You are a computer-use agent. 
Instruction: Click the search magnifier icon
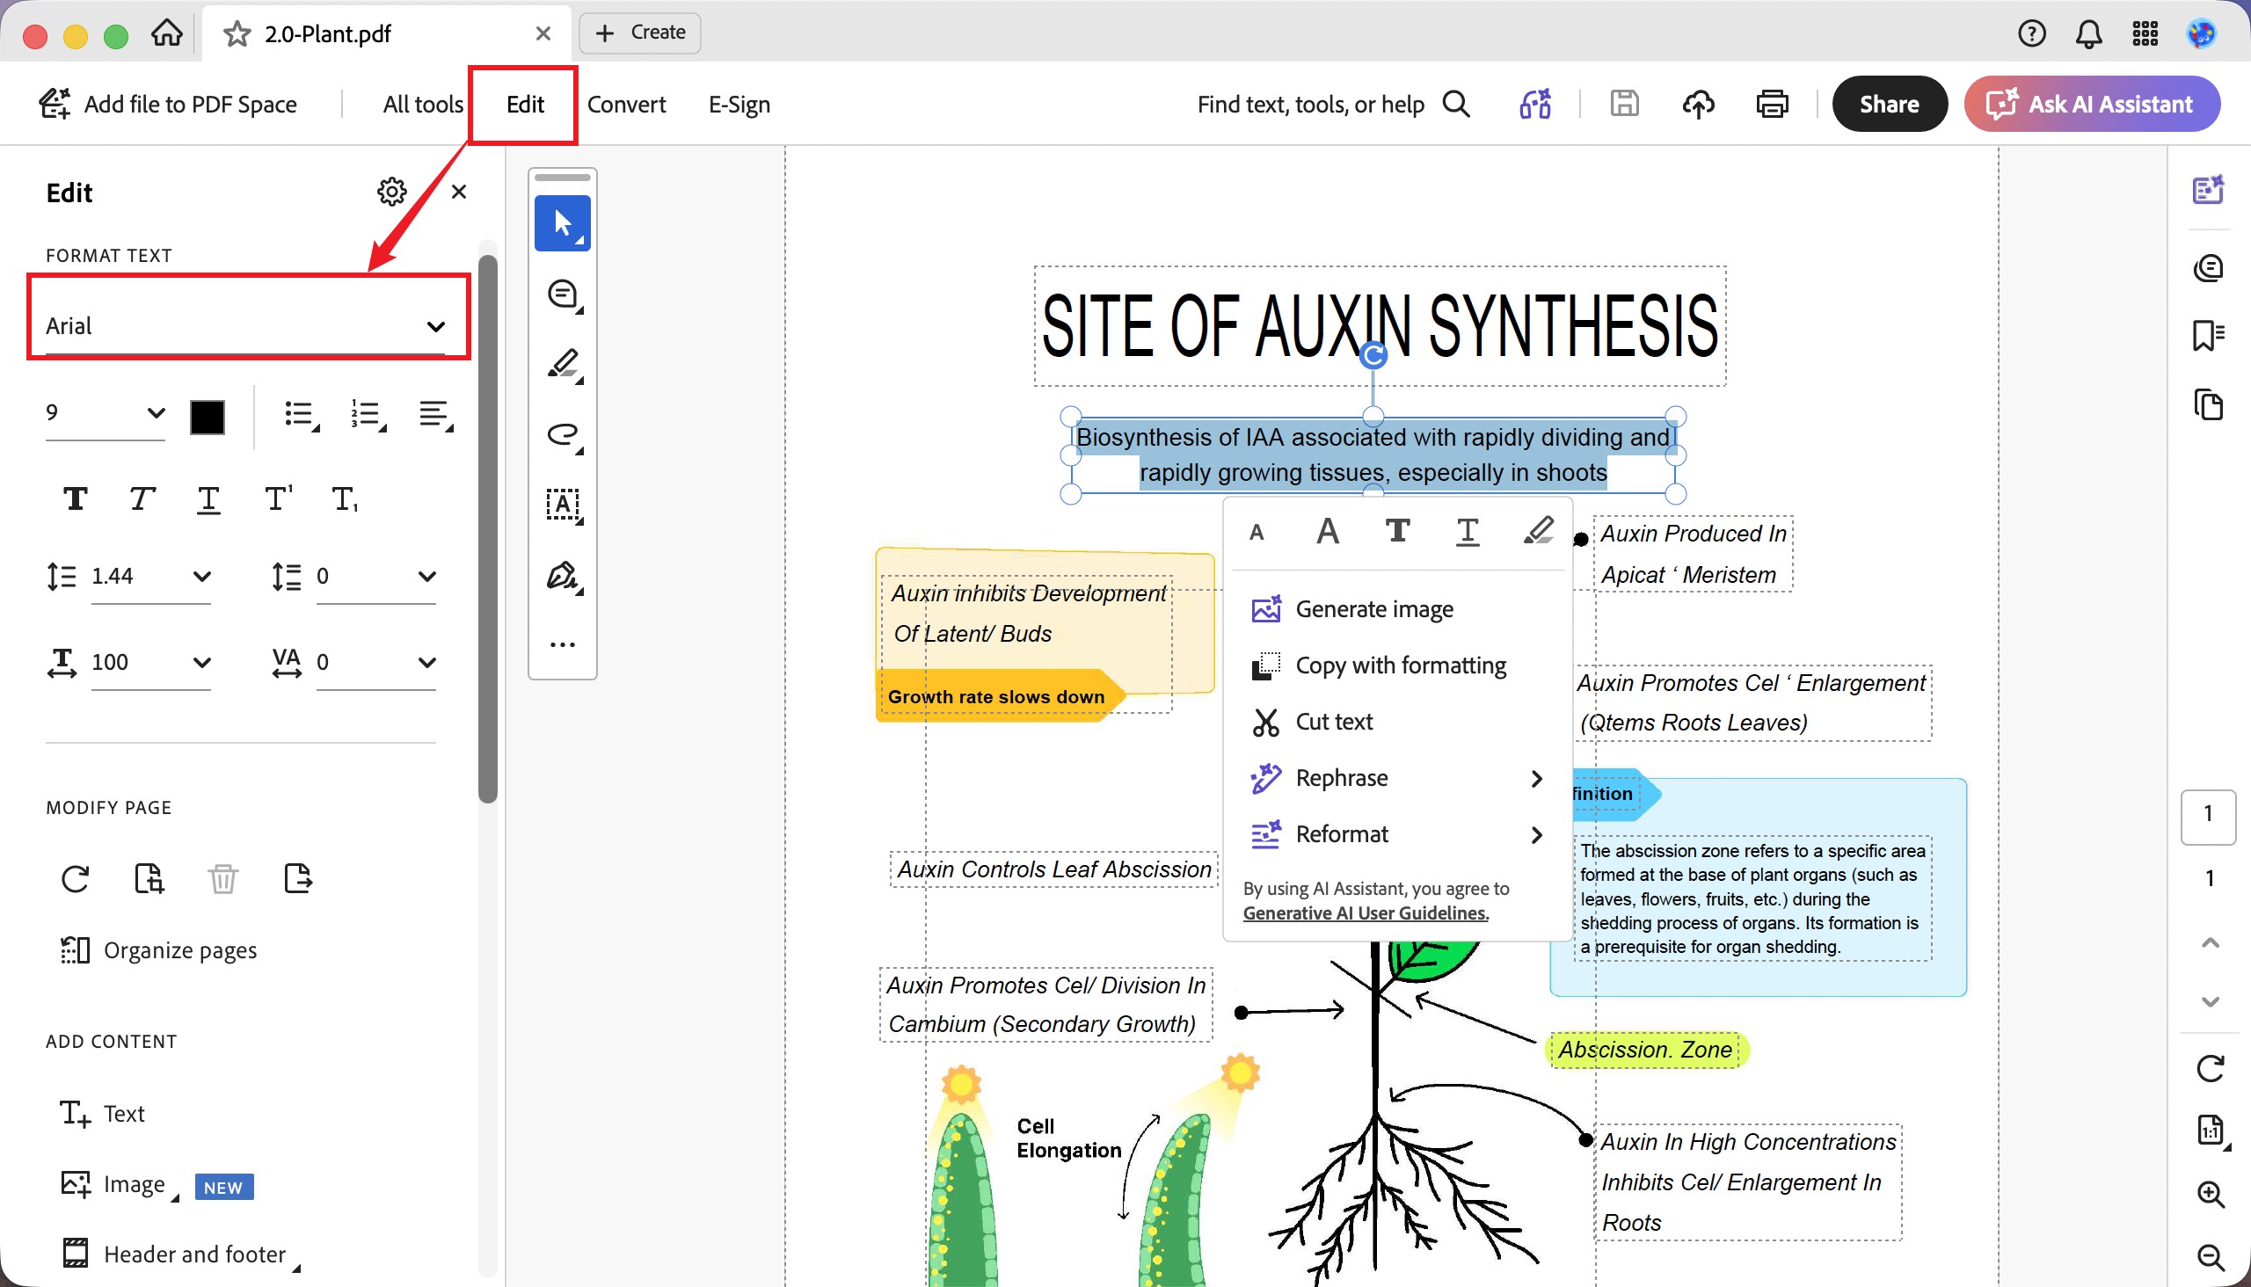1456,105
